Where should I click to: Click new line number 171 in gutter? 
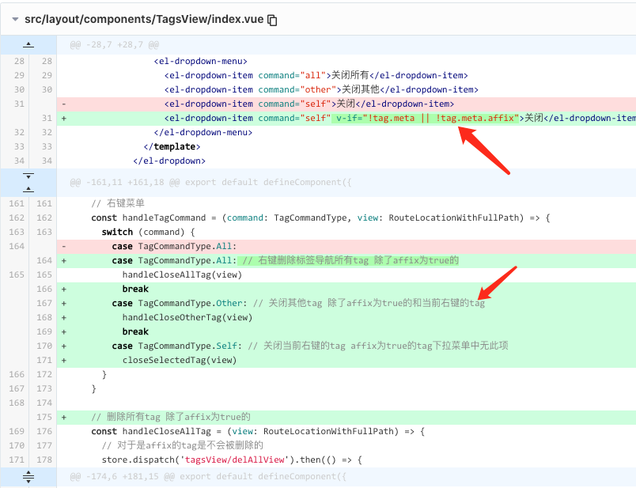point(44,360)
